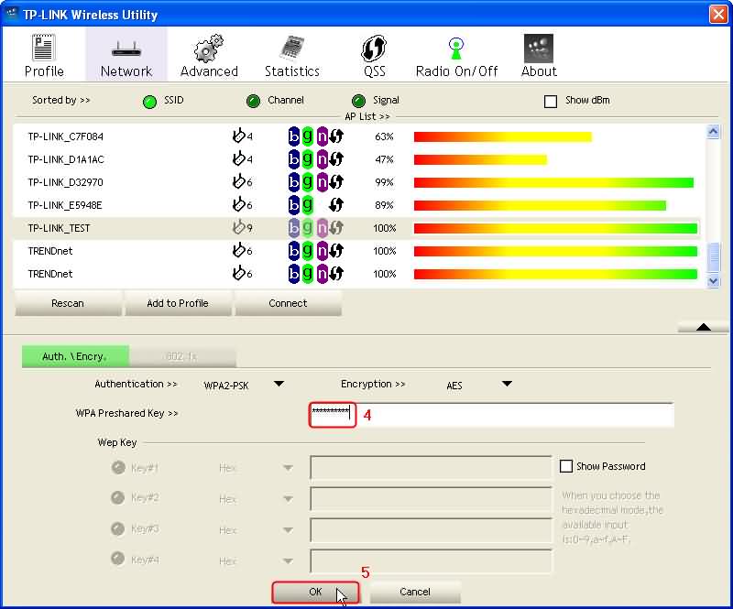Click channel antenna icon for TP-LINK_TEST

[x=238, y=227]
